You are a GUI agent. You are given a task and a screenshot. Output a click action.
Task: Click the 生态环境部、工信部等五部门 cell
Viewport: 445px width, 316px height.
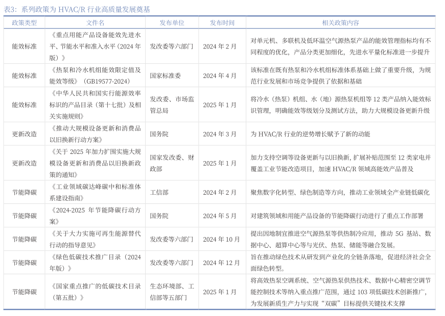pos(172,292)
